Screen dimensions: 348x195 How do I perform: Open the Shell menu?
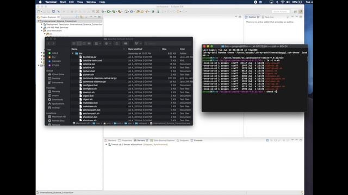(x=63, y=2)
